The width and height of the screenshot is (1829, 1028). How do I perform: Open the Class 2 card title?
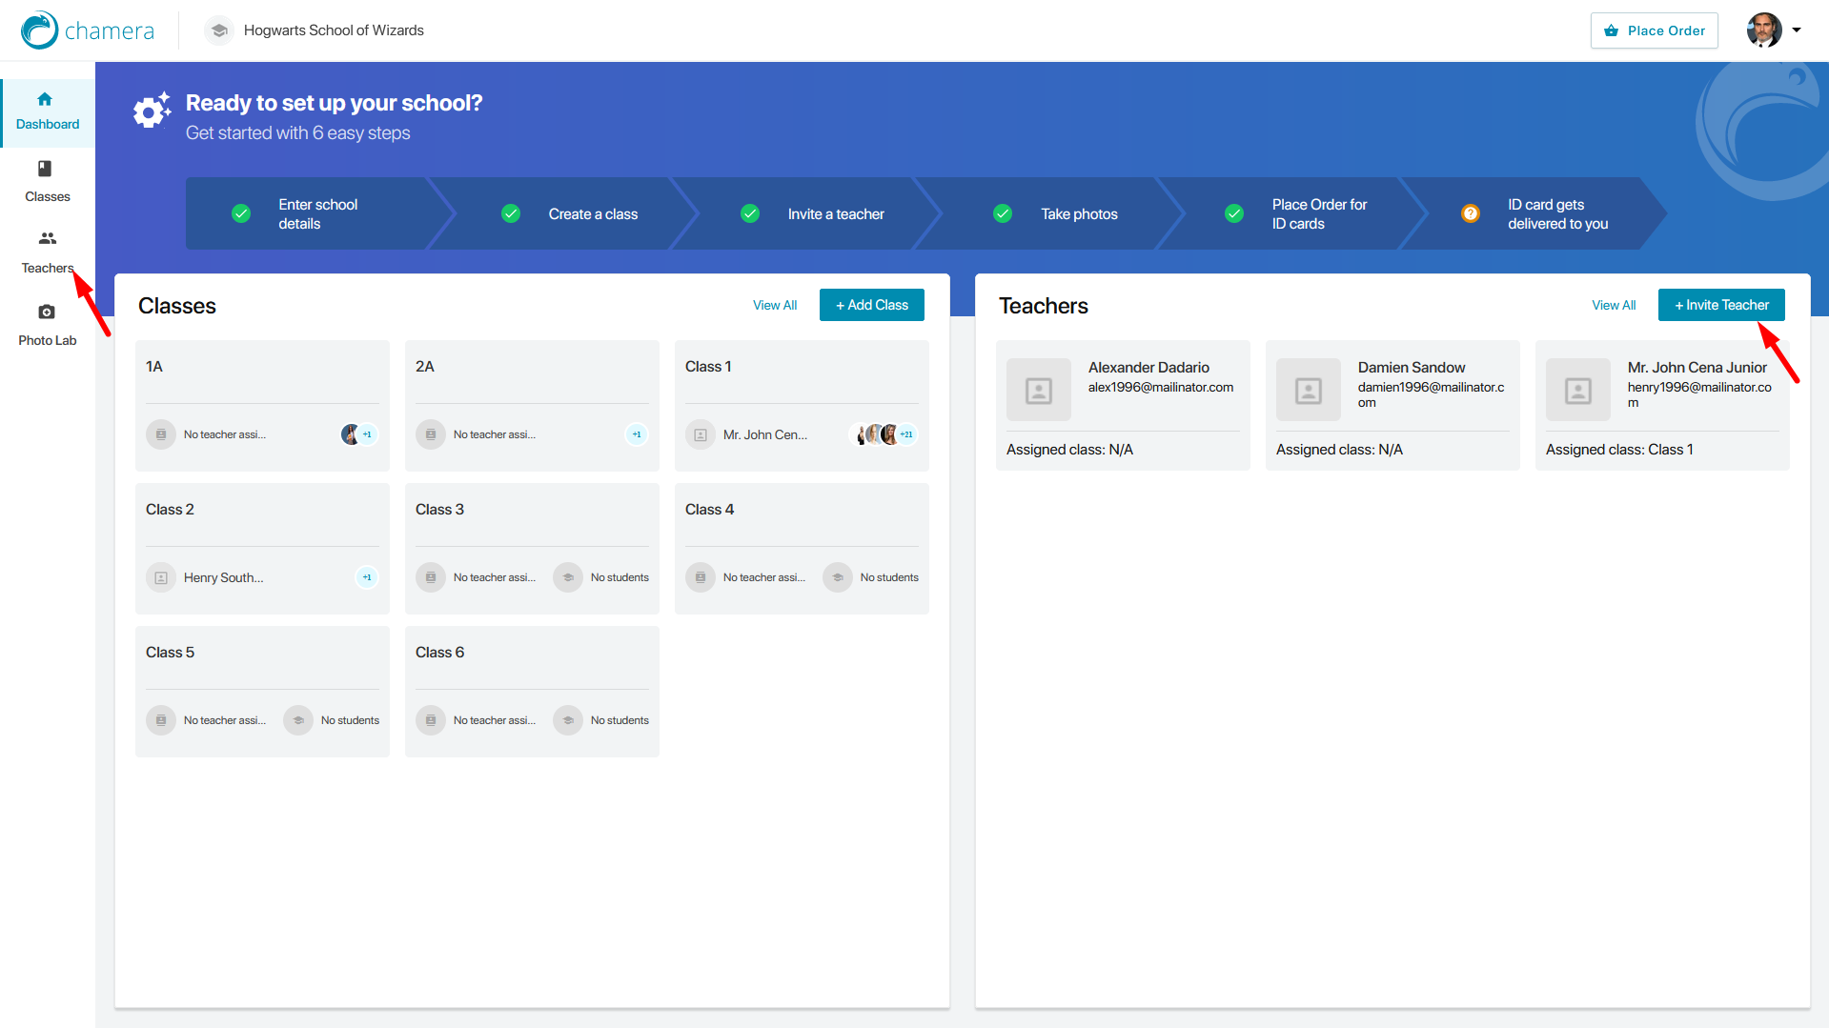pyautogui.click(x=170, y=510)
